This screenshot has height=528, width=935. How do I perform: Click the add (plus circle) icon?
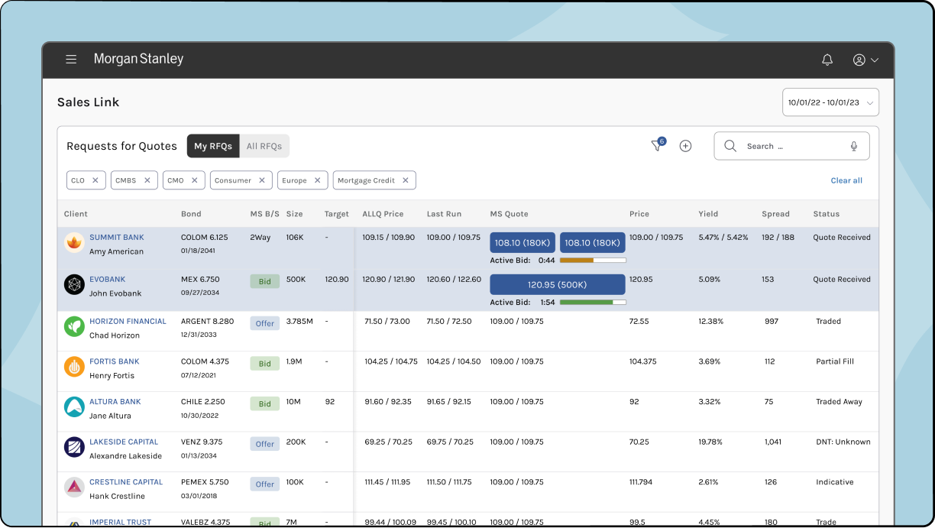685,146
